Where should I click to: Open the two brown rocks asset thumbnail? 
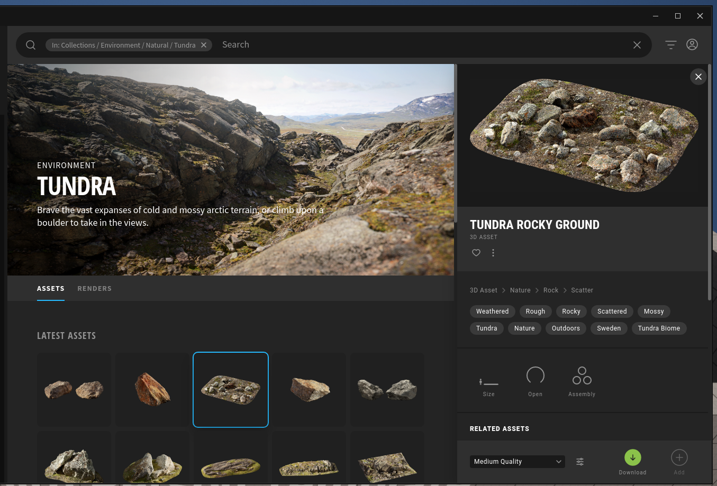pyautogui.click(x=74, y=390)
